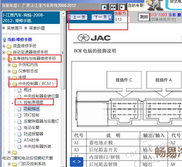Click the open folder icon beside 中央控制器（BCM）
182x167 pixels.
pos(15,84)
